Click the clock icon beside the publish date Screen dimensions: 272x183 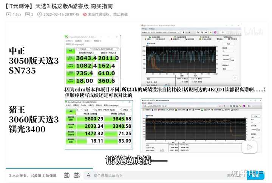pos(40,14)
